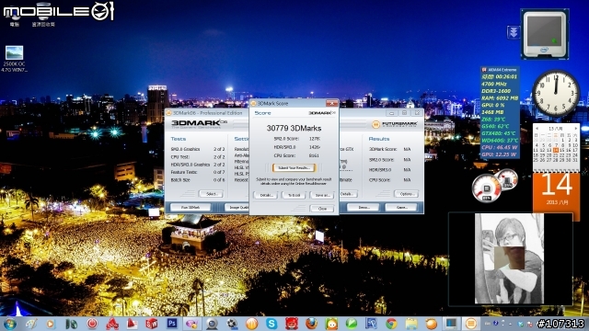Click the slideshow photo gadget
589x331 pixels.
pyautogui.click(x=510, y=259)
